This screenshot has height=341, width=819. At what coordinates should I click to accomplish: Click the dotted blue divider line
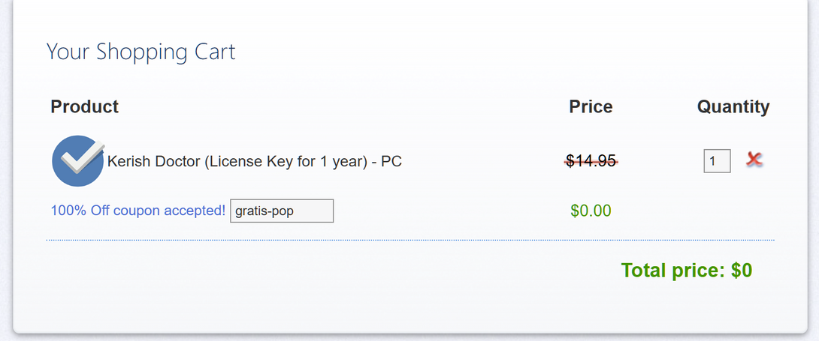409,241
